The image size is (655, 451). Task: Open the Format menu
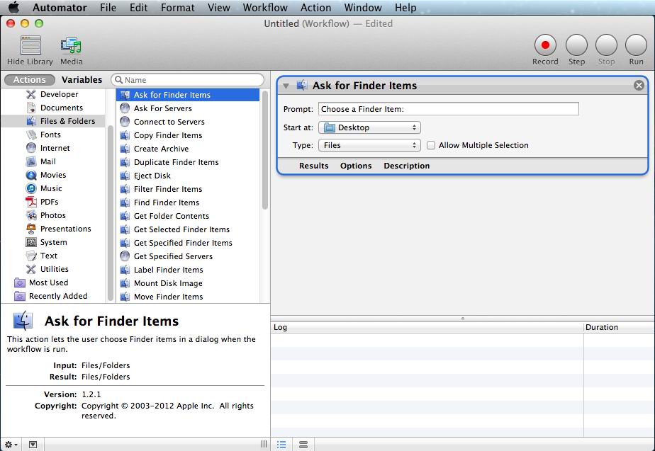click(177, 8)
